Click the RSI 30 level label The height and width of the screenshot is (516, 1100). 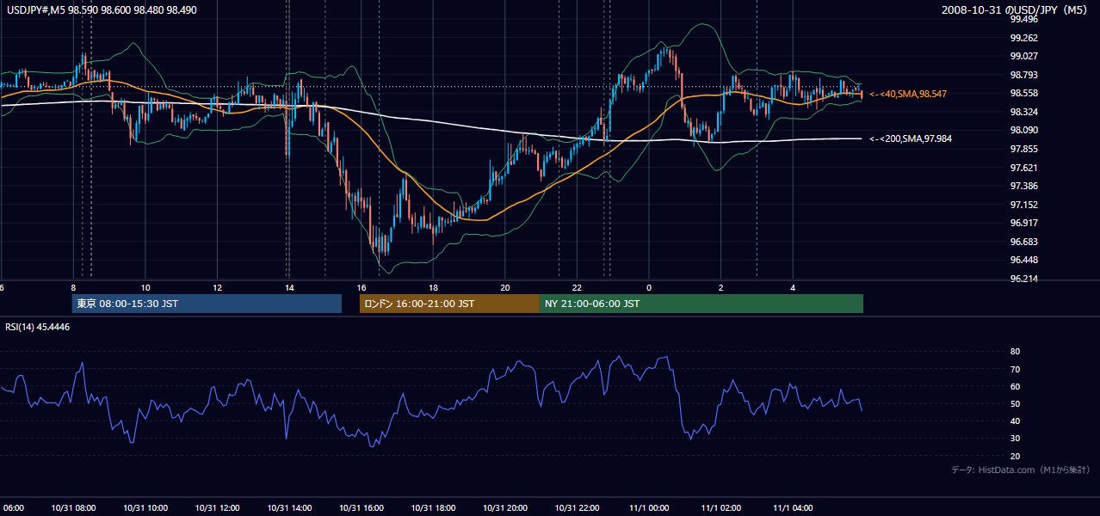(x=1015, y=439)
